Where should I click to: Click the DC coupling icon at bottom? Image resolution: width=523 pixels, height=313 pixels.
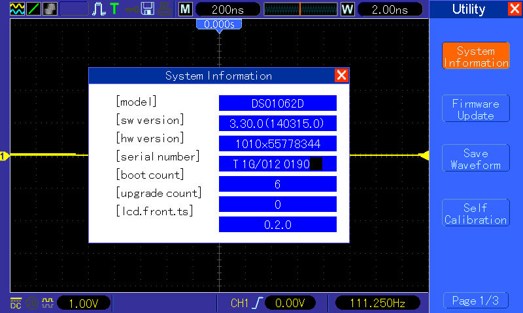16,303
